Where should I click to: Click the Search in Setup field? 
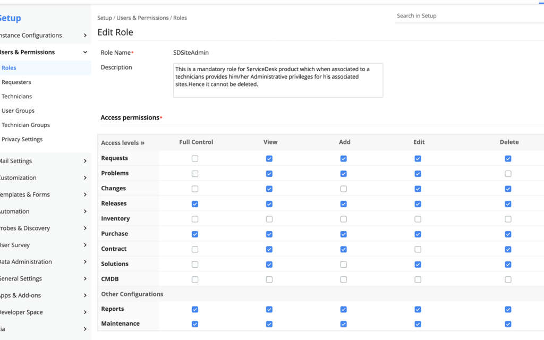coord(470,16)
